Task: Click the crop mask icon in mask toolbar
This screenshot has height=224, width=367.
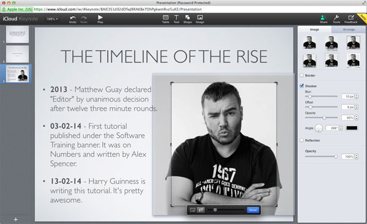Action: (201, 210)
